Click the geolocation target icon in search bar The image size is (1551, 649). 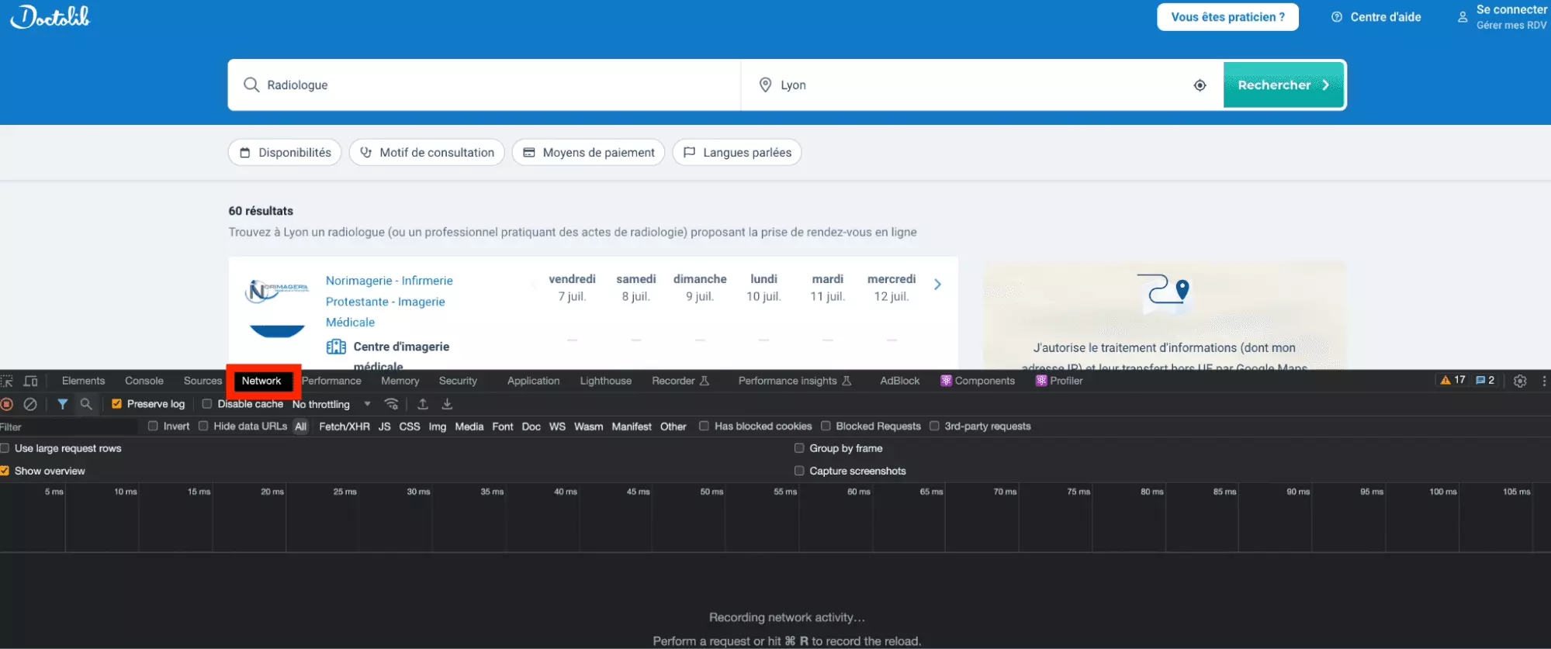click(1200, 85)
